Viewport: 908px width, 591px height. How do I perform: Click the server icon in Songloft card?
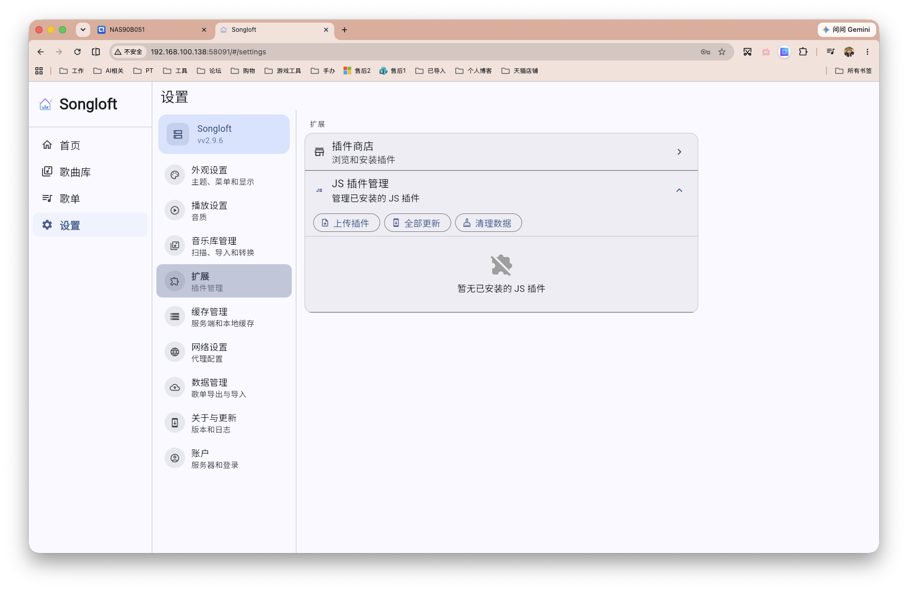pyautogui.click(x=178, y=134)
